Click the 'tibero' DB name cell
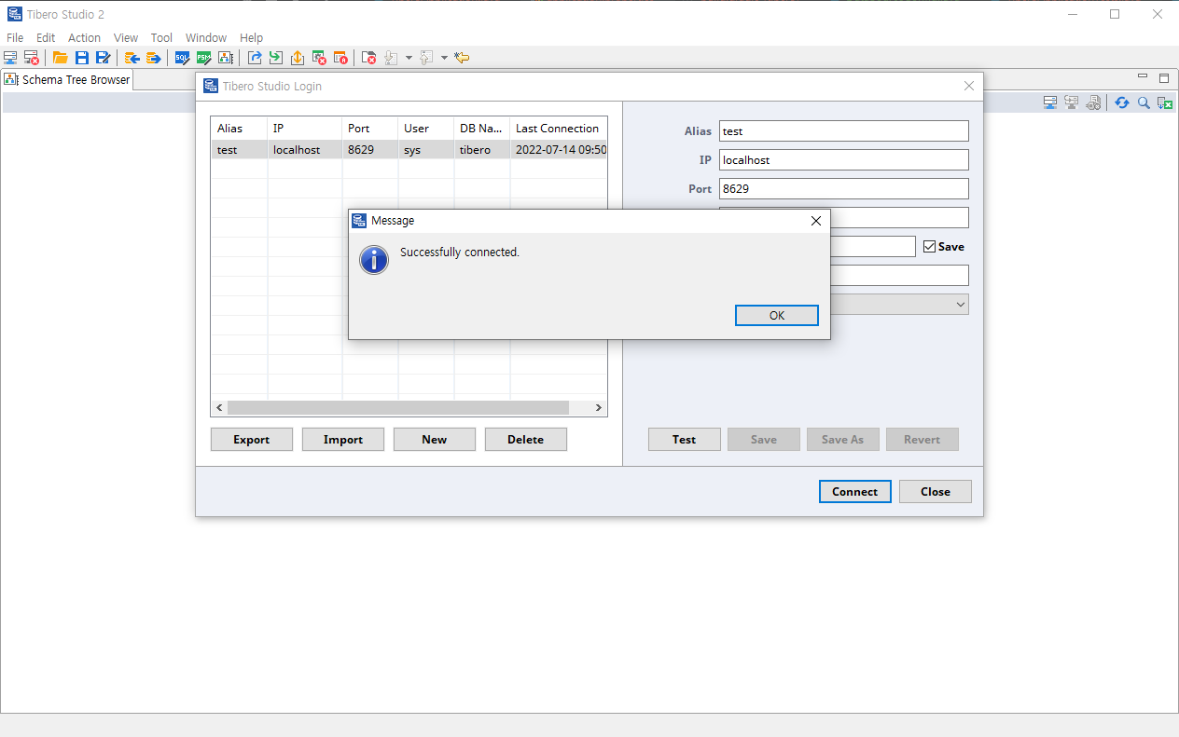The image size is (1179, 737). (481, 150)
